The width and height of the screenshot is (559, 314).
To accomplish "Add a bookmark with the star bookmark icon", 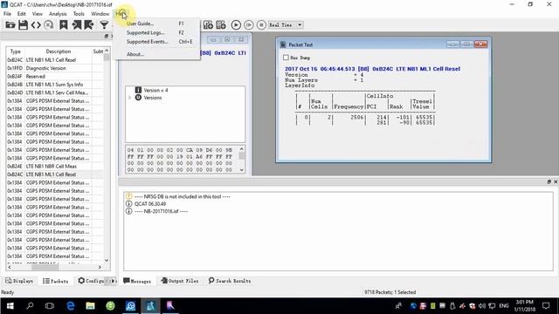I will pyautogui.click(x=64, y=25).
